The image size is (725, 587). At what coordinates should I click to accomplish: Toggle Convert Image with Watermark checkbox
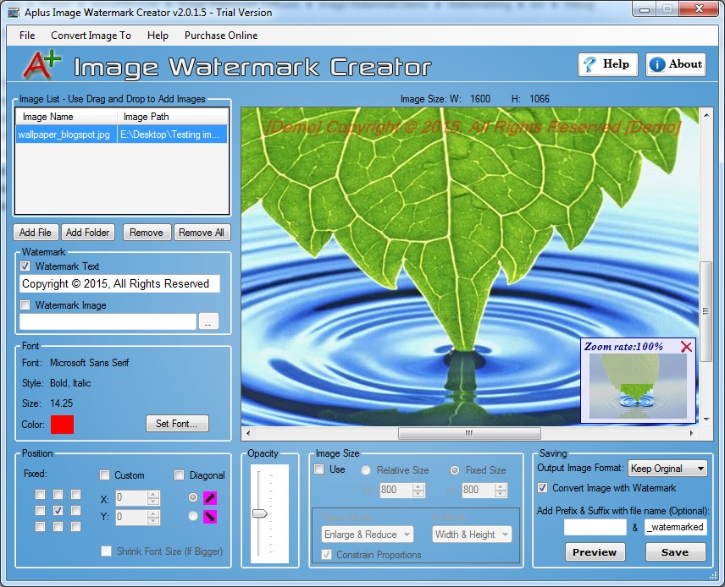coord(542,488)
